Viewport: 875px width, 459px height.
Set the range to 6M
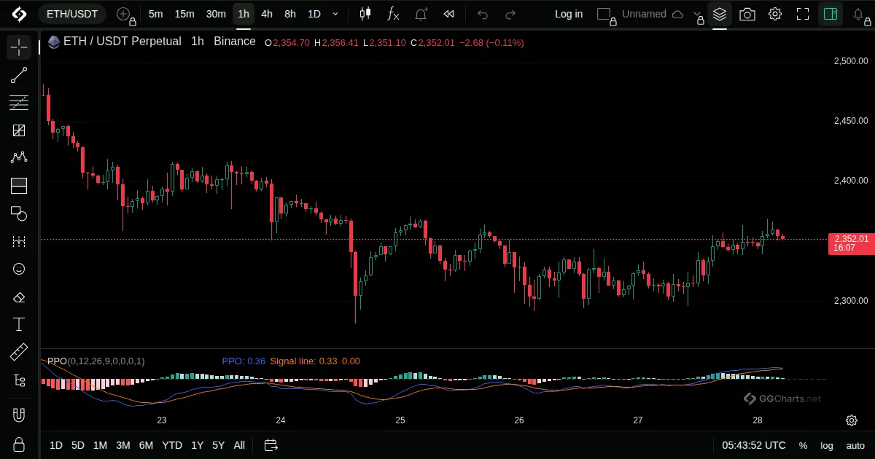pyautogui.click(x=146, y=445)
